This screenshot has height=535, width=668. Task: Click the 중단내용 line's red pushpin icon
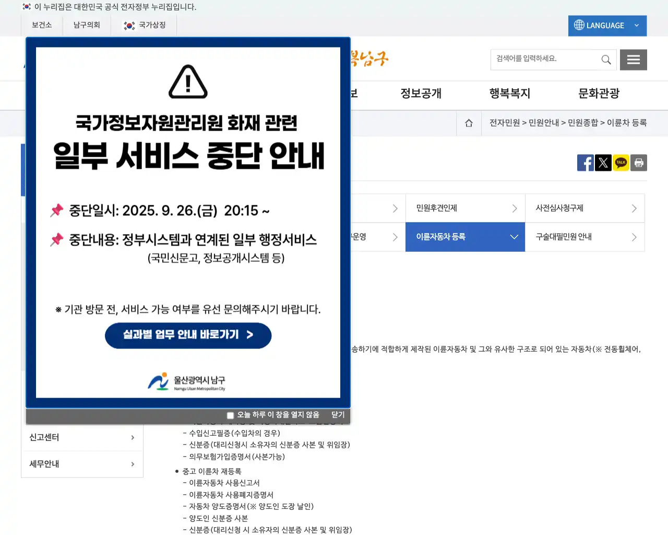point(56,240)
